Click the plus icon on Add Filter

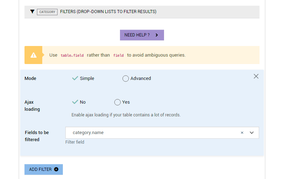(56, 169)
